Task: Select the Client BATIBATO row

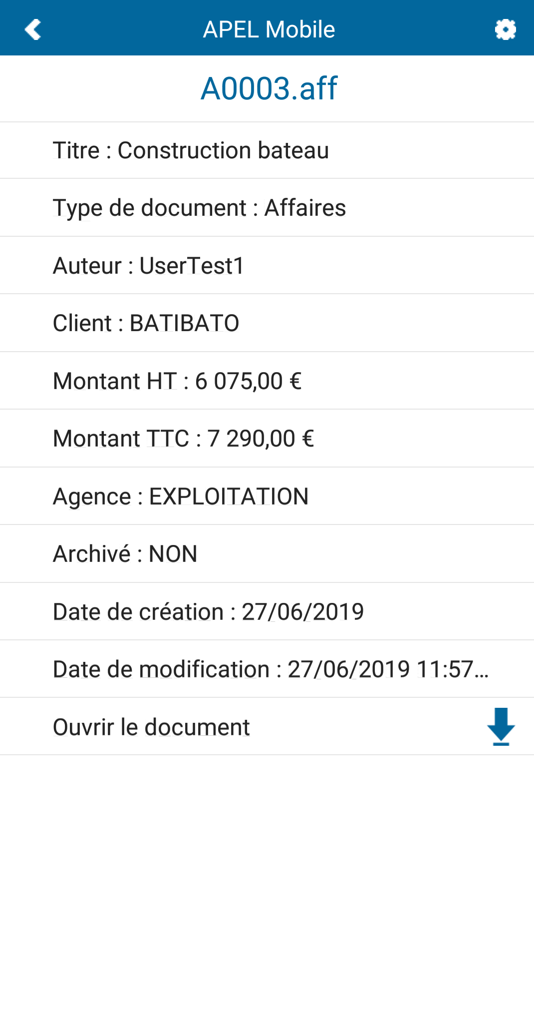Action: pyautogui.click(x=267, y=323)
